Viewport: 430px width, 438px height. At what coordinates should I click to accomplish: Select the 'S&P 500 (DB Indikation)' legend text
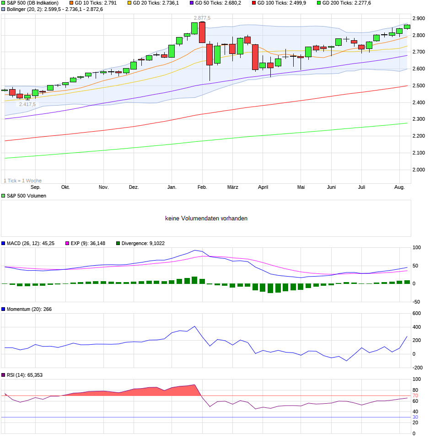pos(32,3)
